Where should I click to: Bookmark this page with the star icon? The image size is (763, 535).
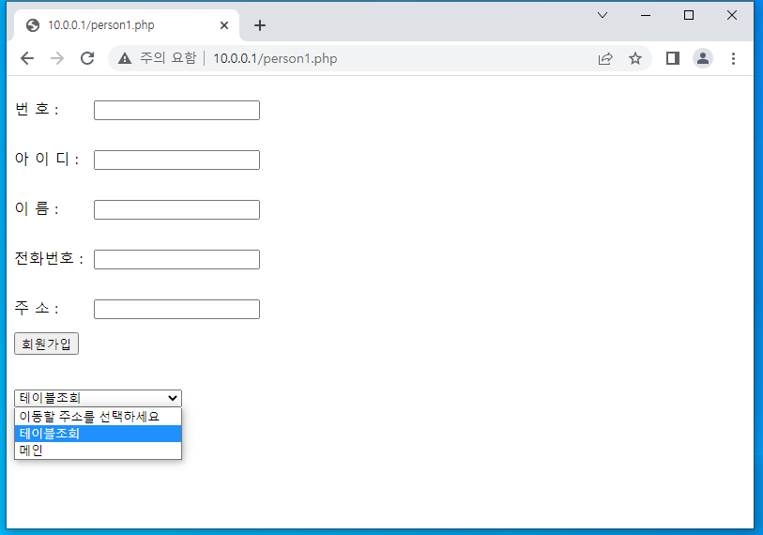coord(635,58)
